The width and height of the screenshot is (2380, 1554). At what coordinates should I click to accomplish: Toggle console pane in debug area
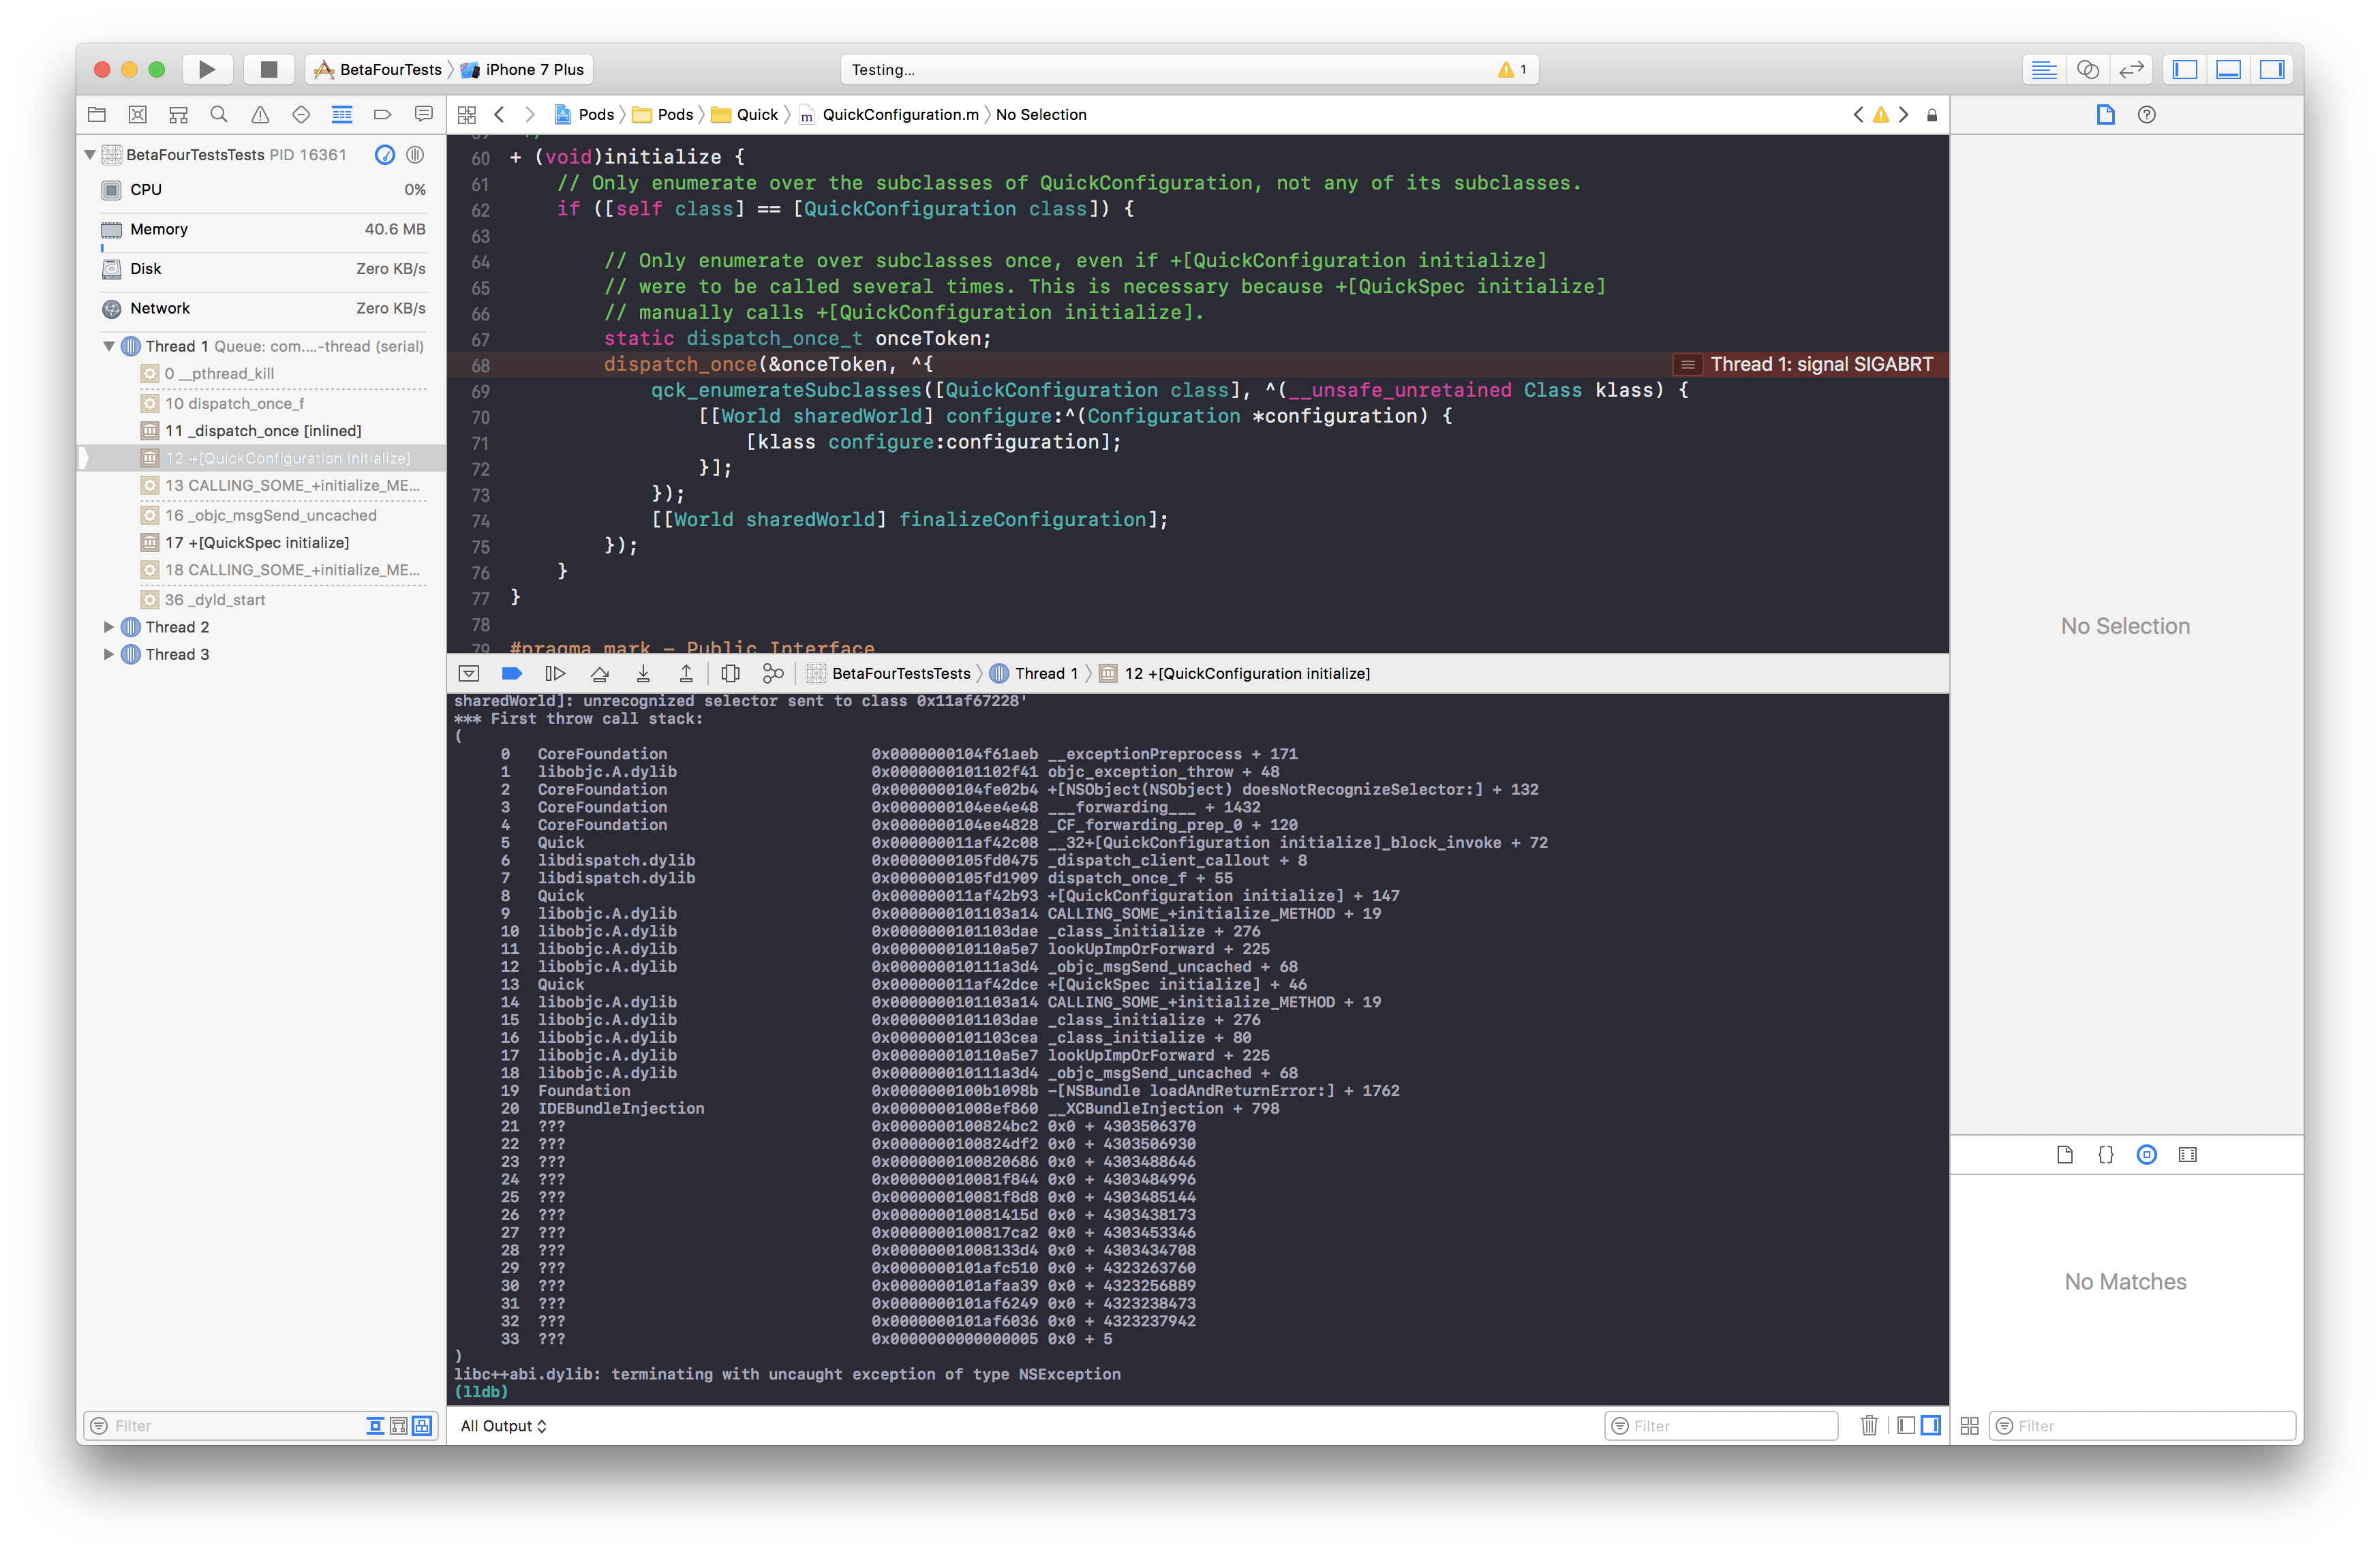coord(1930,1425)
